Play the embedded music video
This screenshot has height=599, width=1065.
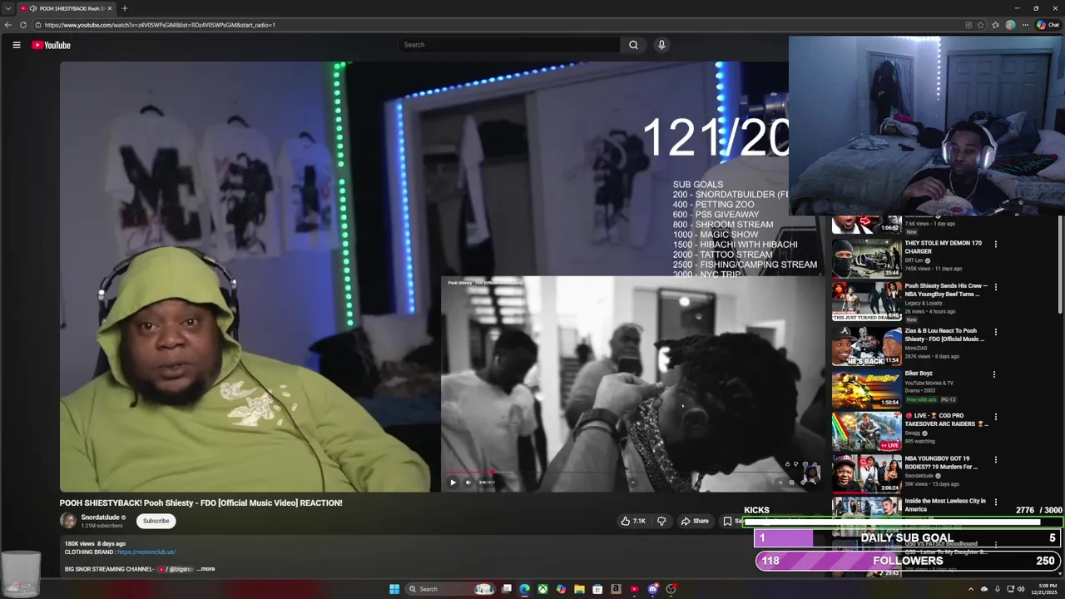coord(453,482)
